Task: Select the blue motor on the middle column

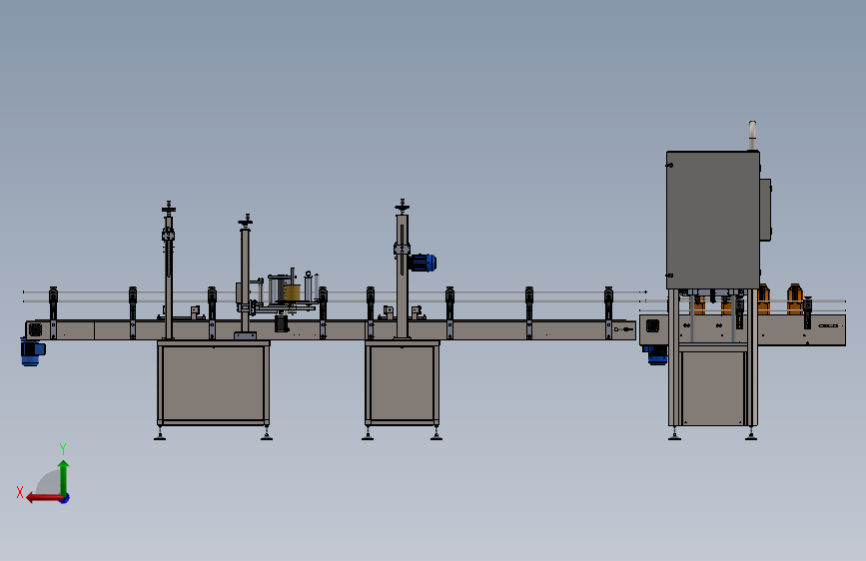Action: (x=424, y=263)
